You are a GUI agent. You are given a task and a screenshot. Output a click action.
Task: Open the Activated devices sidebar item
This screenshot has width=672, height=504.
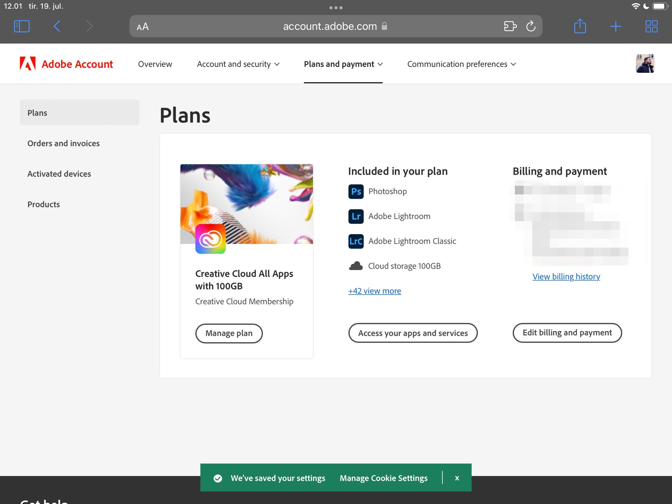click(x=59, y=173)
